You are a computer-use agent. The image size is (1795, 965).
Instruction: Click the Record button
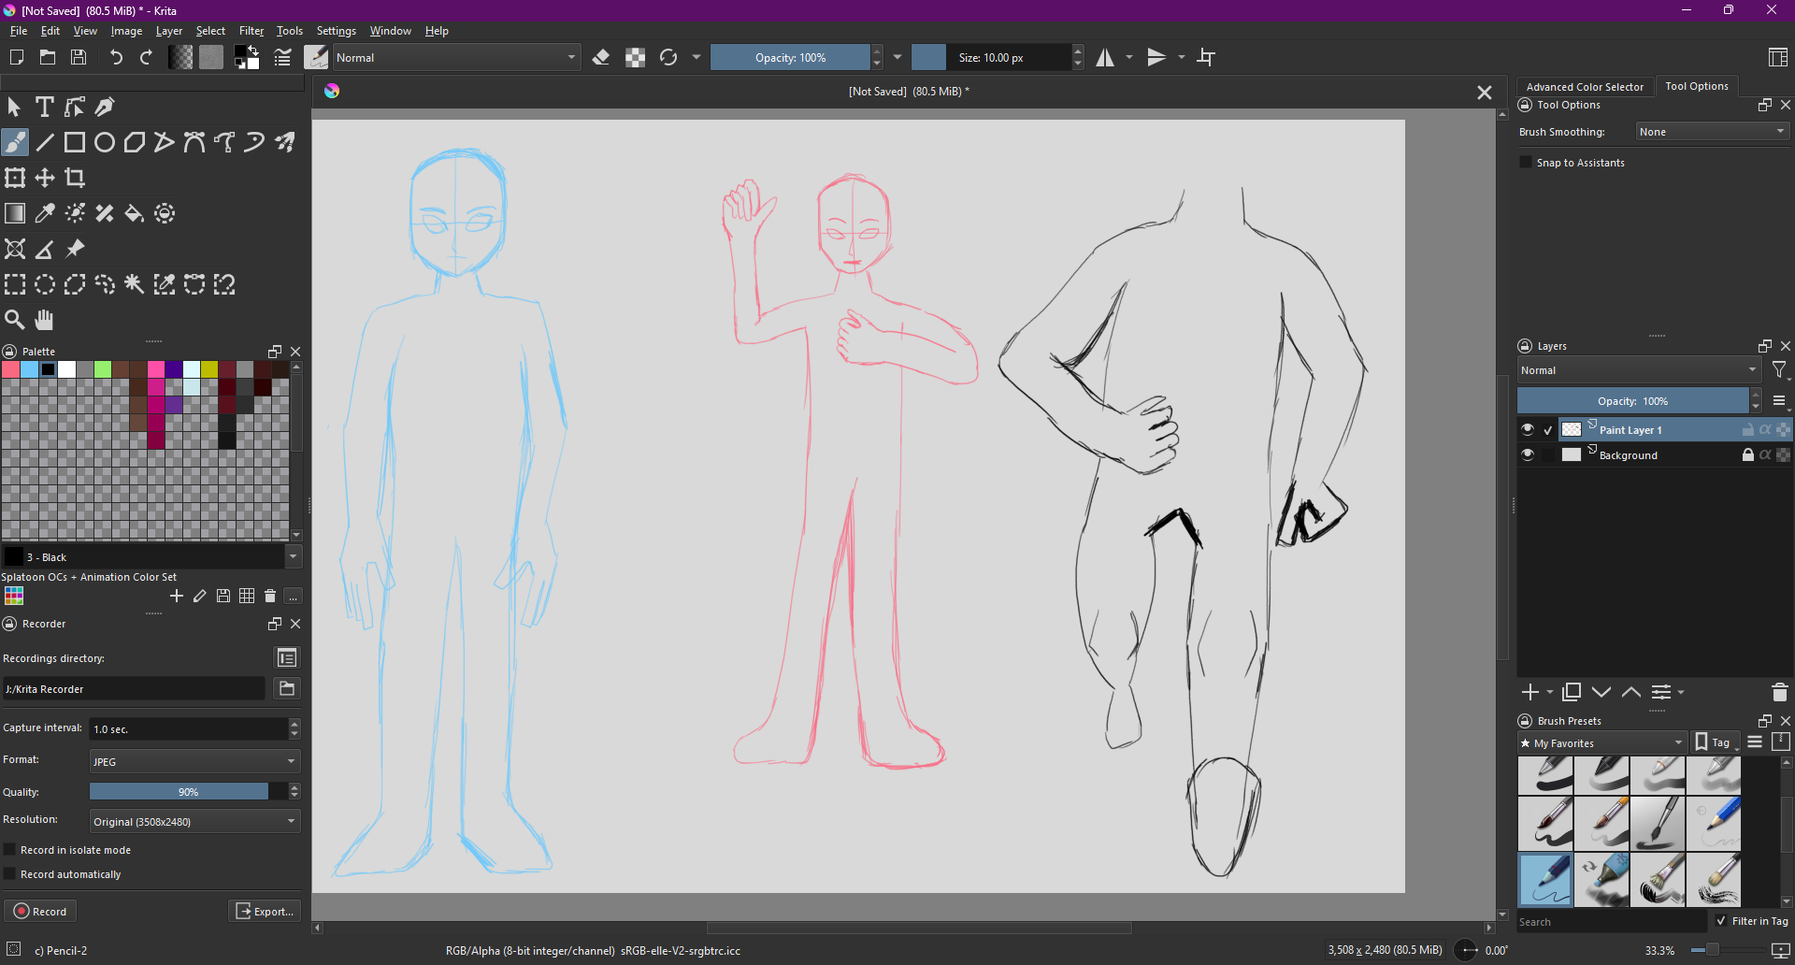40,911
